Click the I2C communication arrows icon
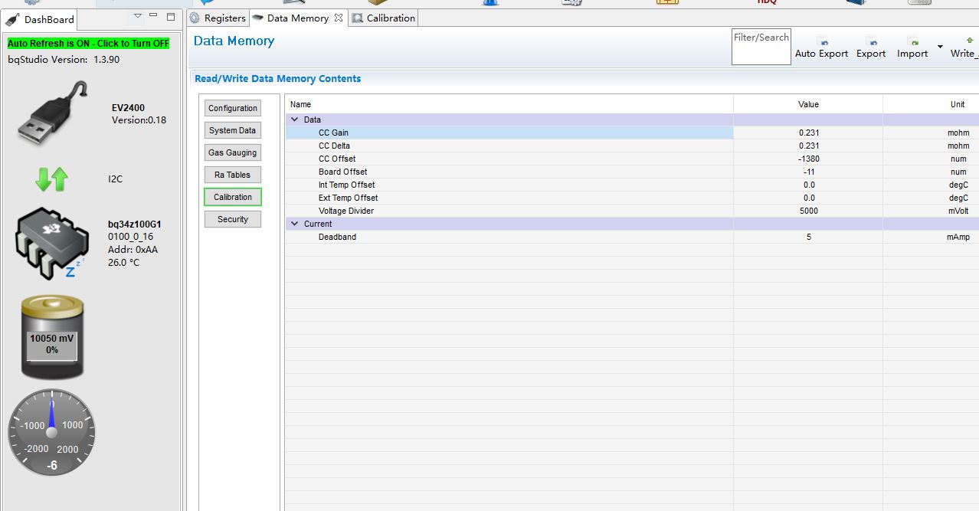This screenshot has width=979, height=511. pos(51,179)
